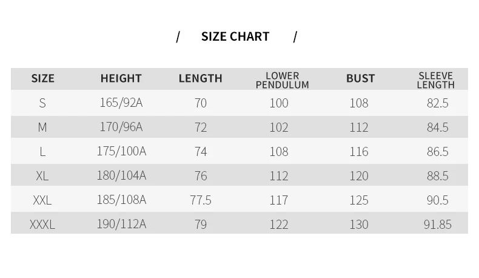This screenshot has width=479, height=278.
Task: Select the BUST column header
Action: (361, 78)
